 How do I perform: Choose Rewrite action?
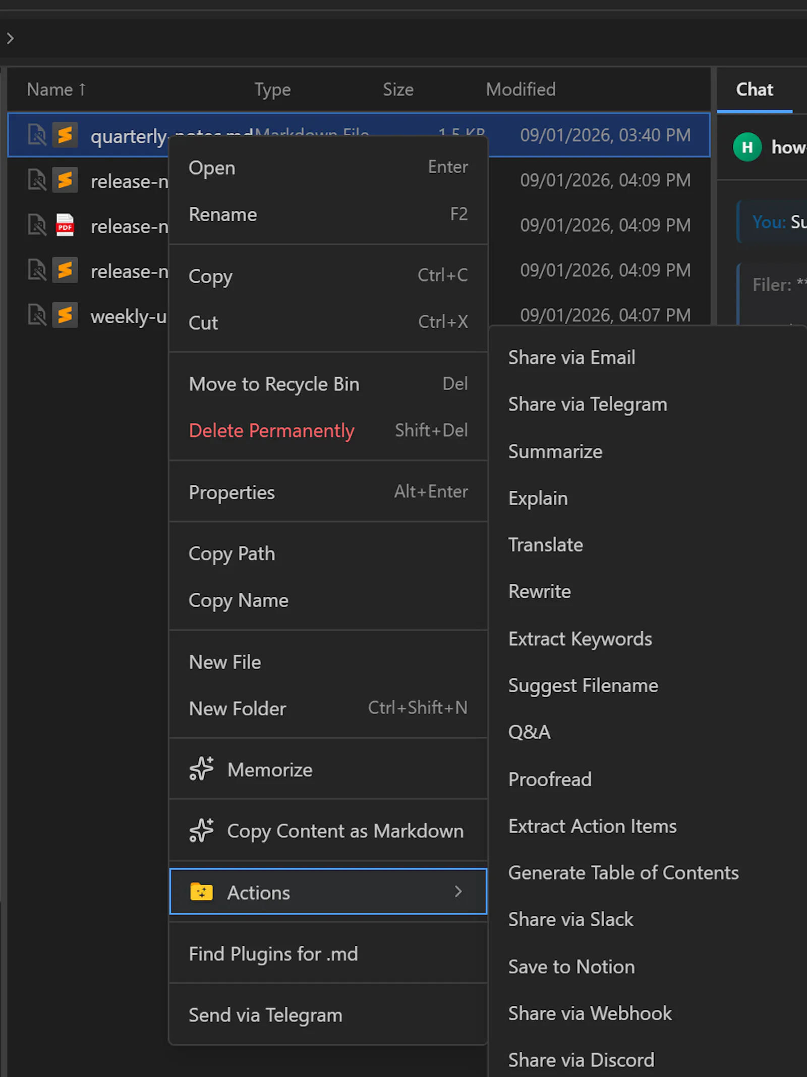coord(648,591)
